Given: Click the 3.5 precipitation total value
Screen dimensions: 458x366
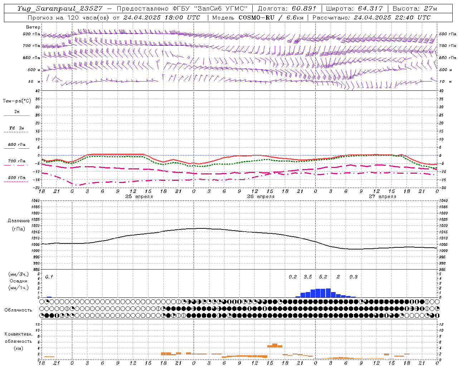Looking at the screenshot, I should click(x=308, y=277).
